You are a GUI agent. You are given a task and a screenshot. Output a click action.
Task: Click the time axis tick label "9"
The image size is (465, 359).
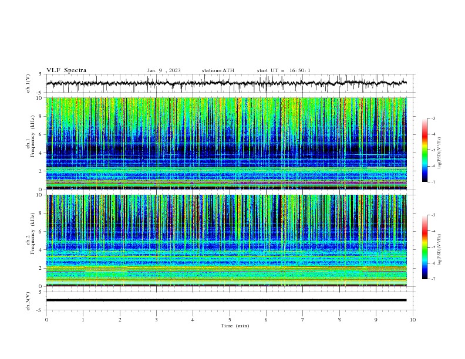[x=376, y=320]
